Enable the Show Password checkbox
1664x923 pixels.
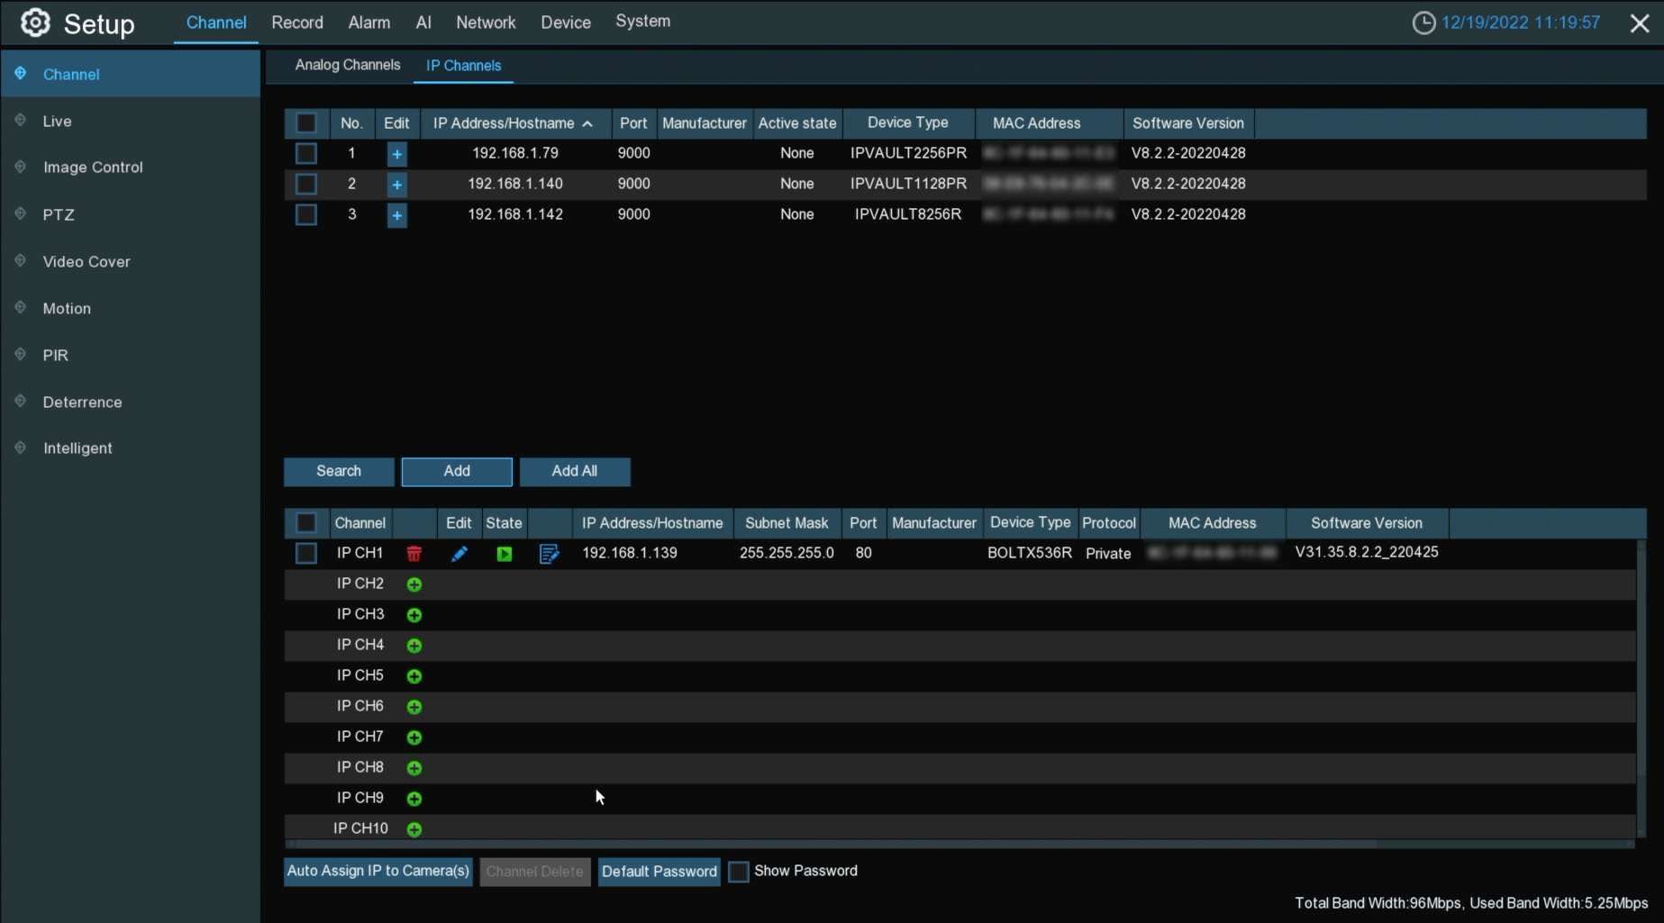(x=739, y=872)
